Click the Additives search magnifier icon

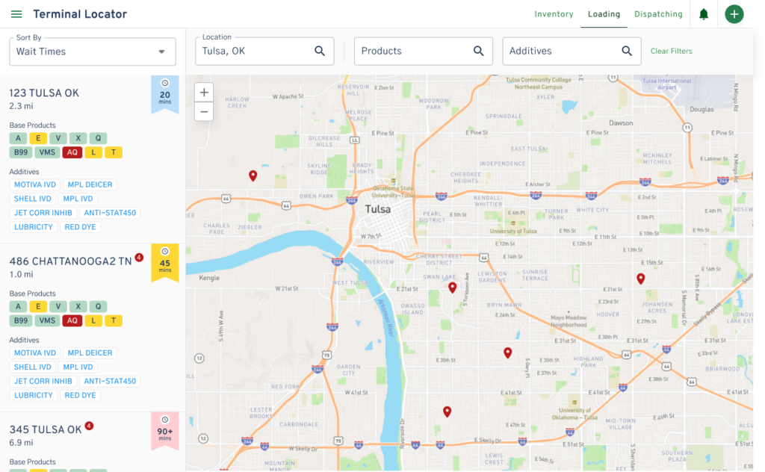pyautogui.click(x=627, y=51)
